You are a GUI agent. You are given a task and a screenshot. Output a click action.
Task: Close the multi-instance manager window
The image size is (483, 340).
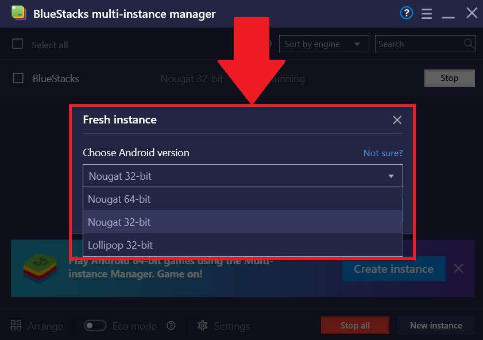pos(472,13)
